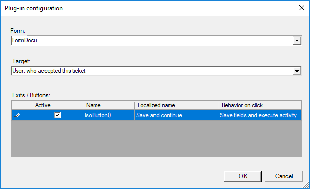Image resolution: width=310 pixels, height=189 pixels.
Task: Click the Plug-in configuration title bar
Action: (150, 8)
